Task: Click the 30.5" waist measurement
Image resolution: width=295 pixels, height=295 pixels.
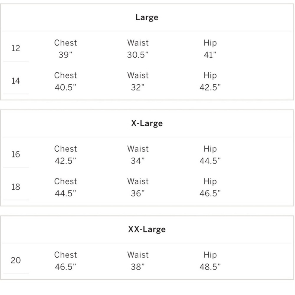Action: click(138, 55)
